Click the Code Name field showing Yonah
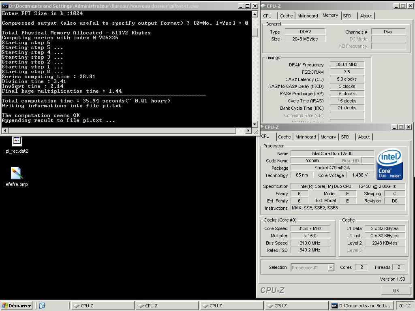This screenshot has width=415, height=311. click(312, 160)
